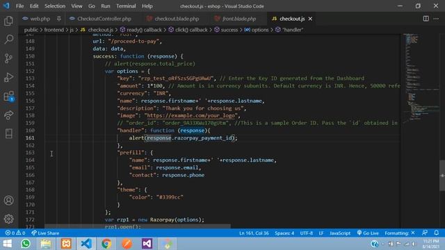Click the vertical editor scrollbar thumb
The height and width of the screenshot is (250, 445).
pyautogui.click(x=442, y=175)
